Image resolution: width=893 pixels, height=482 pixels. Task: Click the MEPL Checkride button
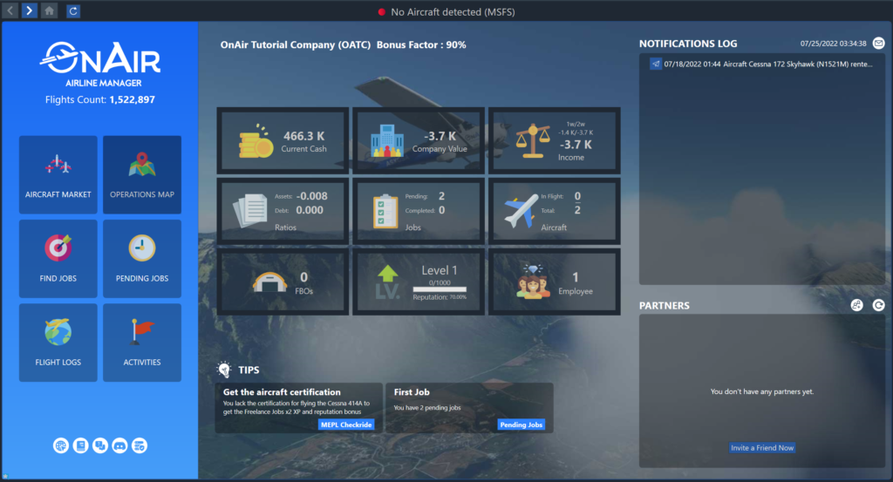tap(346, 424)
